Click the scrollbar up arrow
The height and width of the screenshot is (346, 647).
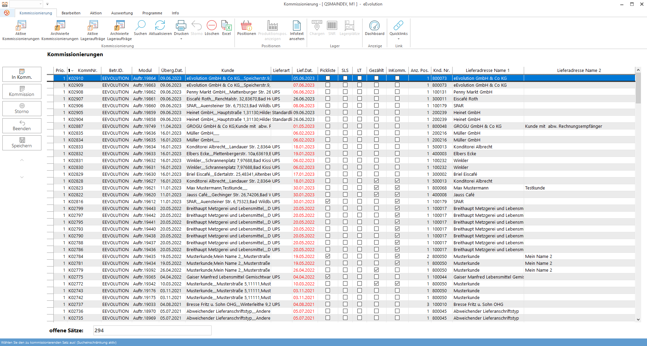tap(638, 70)
